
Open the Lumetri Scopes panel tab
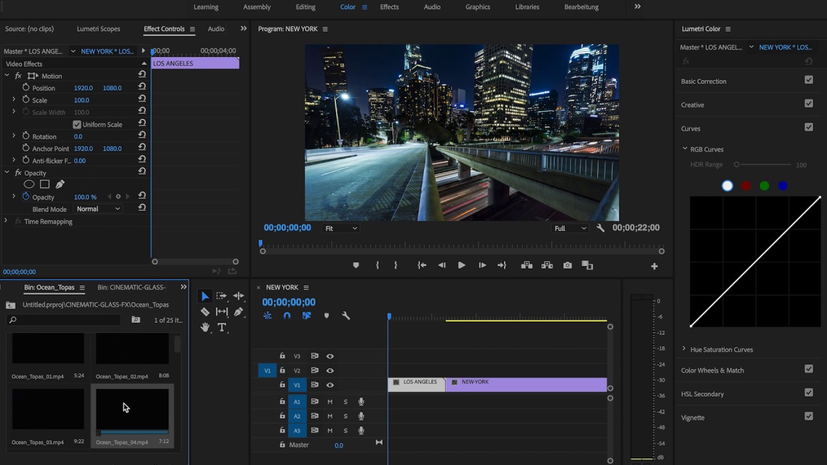[98, 29]
